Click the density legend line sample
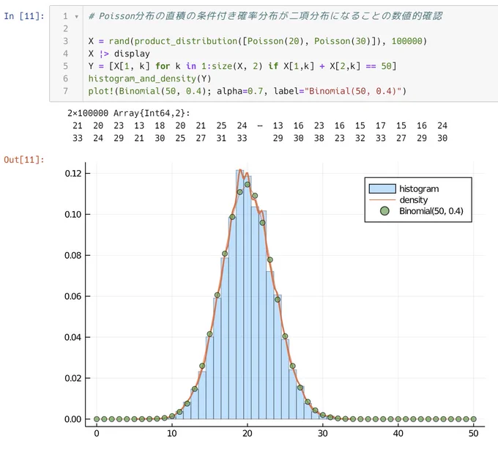Image resolution: width=498 pixels, height=450 pixels. point(382,200)
